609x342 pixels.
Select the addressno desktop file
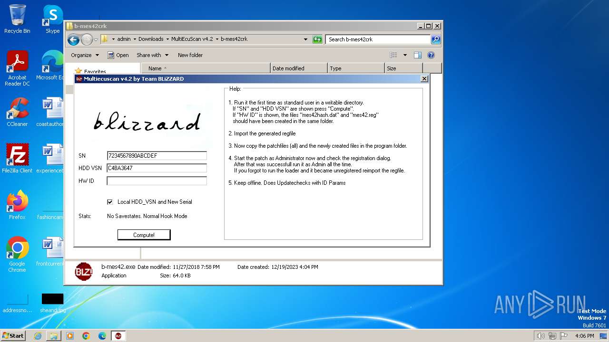[x=17, y=303]
